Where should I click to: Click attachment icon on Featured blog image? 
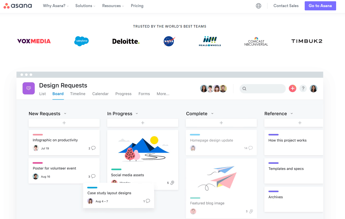point(251,211)
